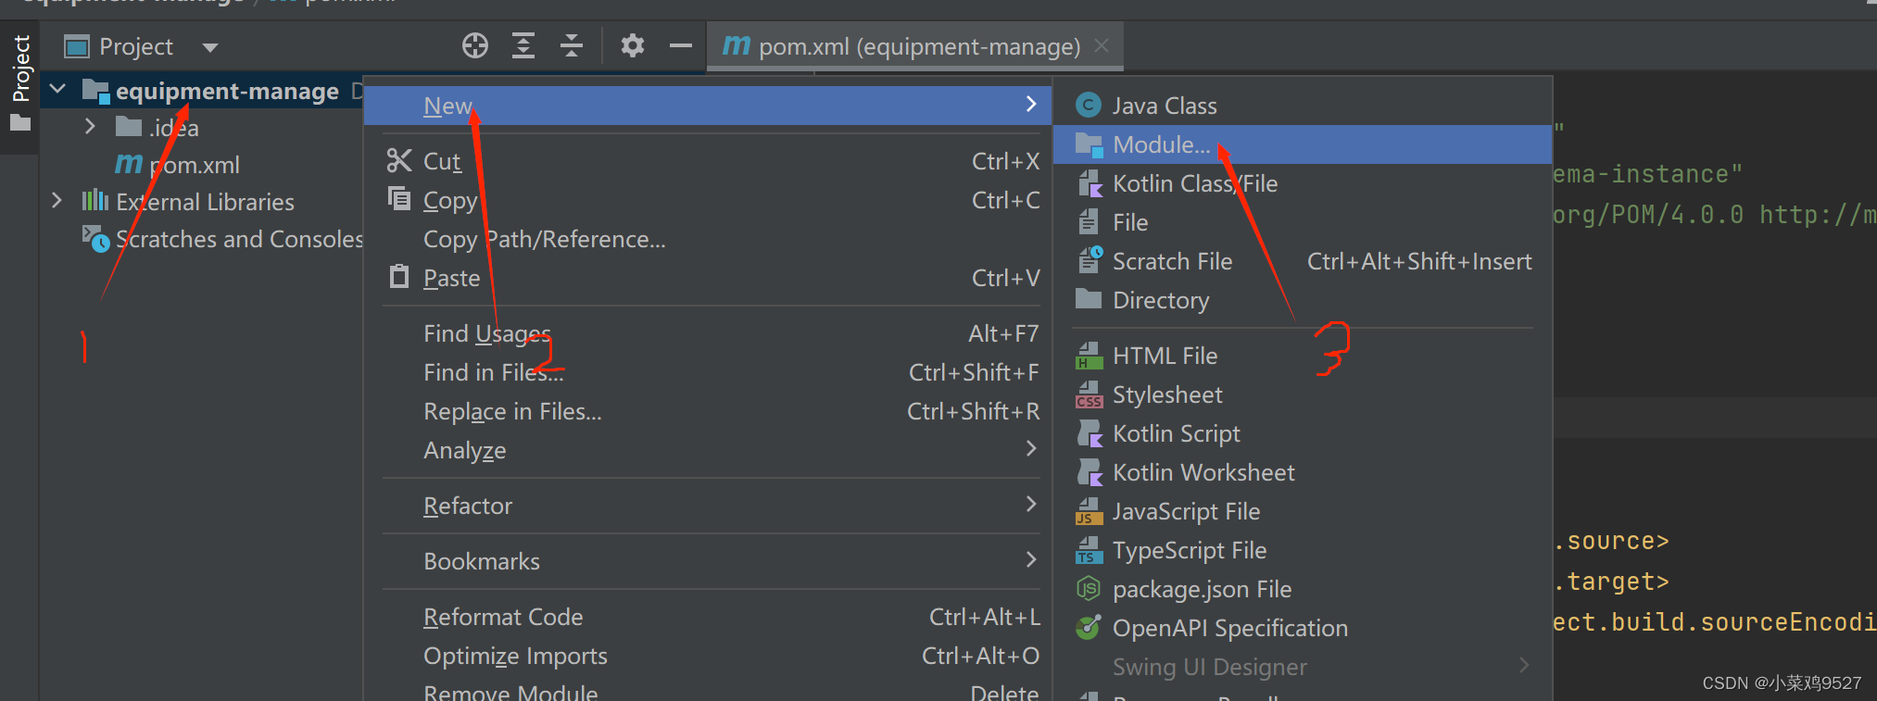Open Project panel settings gear

pyautogui.click(x=633, y=45)
